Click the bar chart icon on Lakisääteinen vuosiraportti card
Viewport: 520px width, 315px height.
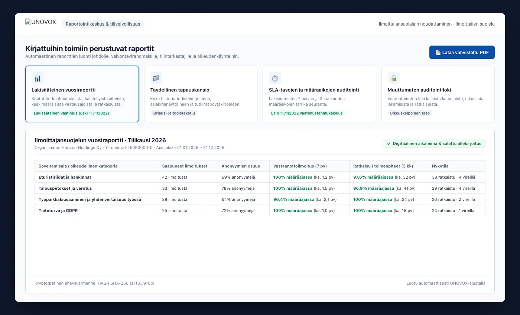pyautogui.click(x=38, y=78)
